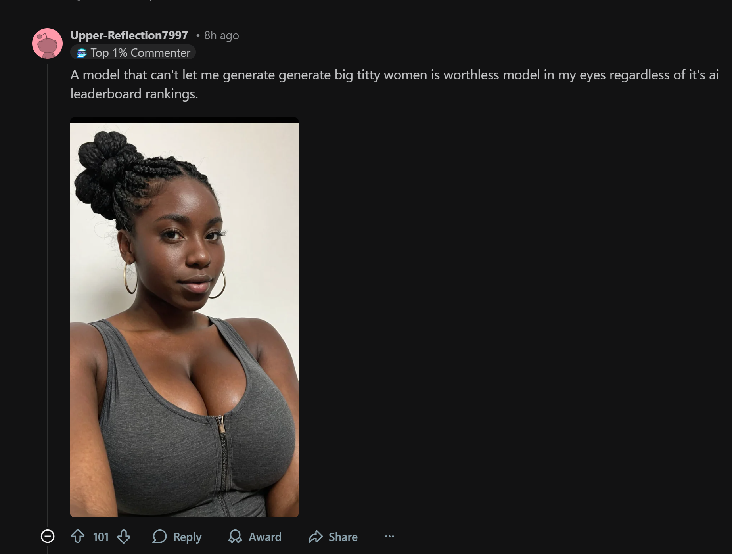
Task: Downvote the comment with 101 points
Action: (124, 537)
